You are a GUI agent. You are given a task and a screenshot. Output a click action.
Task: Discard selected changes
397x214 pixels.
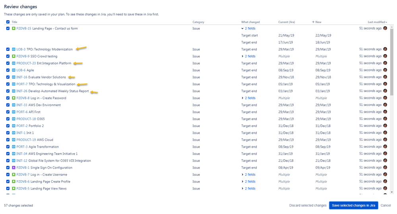pyautogui.click(x=308, y=205)
